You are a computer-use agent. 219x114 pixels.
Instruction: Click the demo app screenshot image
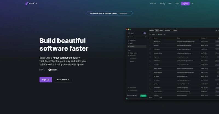pyautogui.click(x=172, y=64)
